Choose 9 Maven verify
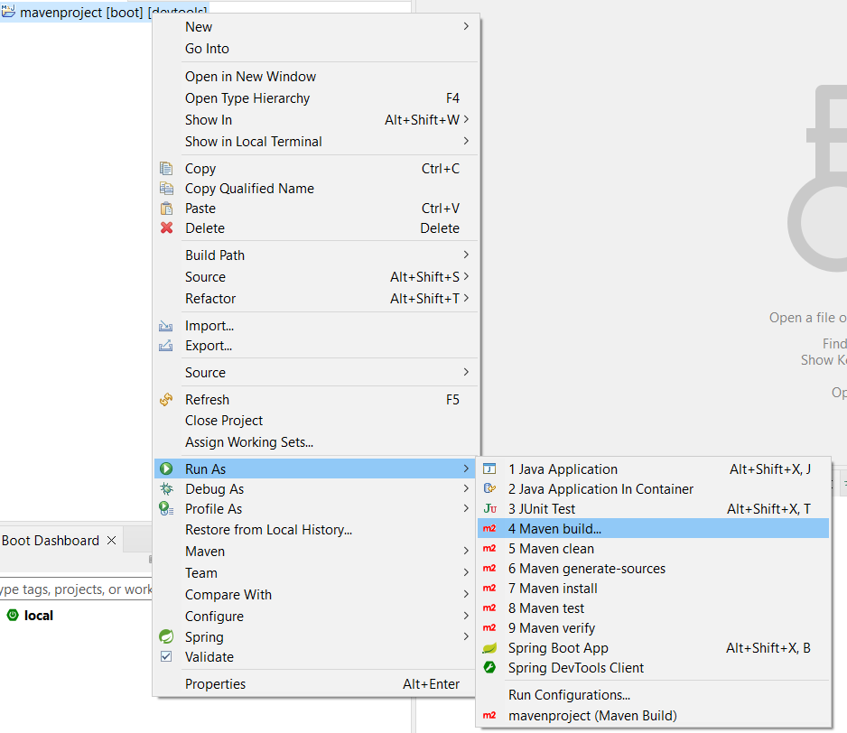Viewport: 847px width, 733px height. tap(653, 628)
